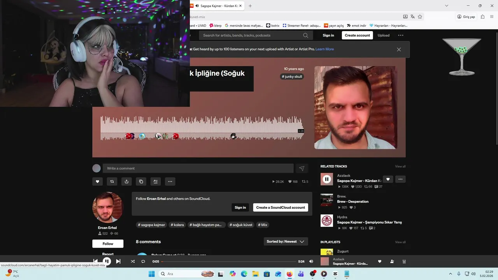Open the browser extensions icon
Image resolution: width=498 pixels, height=280 pixels.
(x=483, y=17)
